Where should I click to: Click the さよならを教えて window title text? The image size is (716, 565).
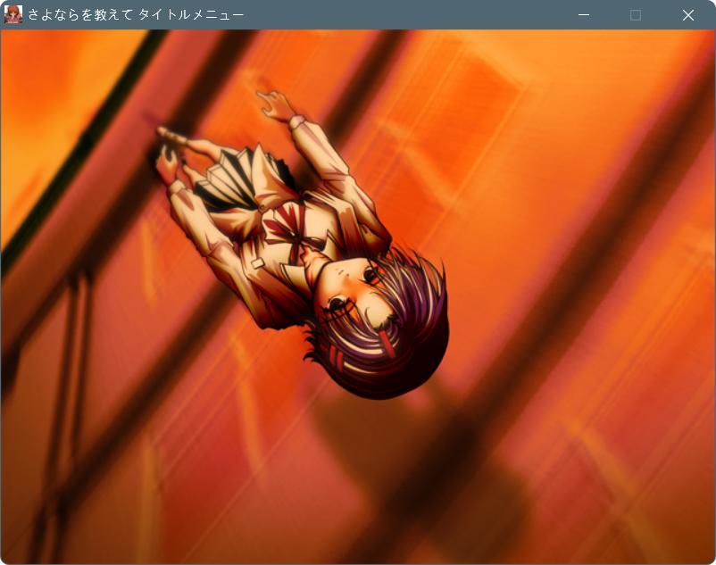click(136, 15)
